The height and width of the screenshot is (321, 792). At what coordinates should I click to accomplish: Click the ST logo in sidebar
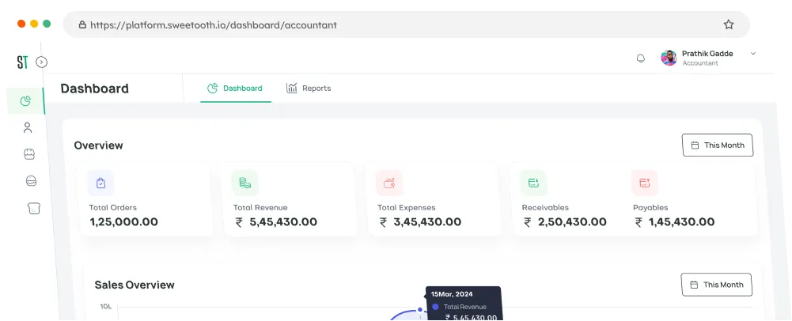(22, 62)
